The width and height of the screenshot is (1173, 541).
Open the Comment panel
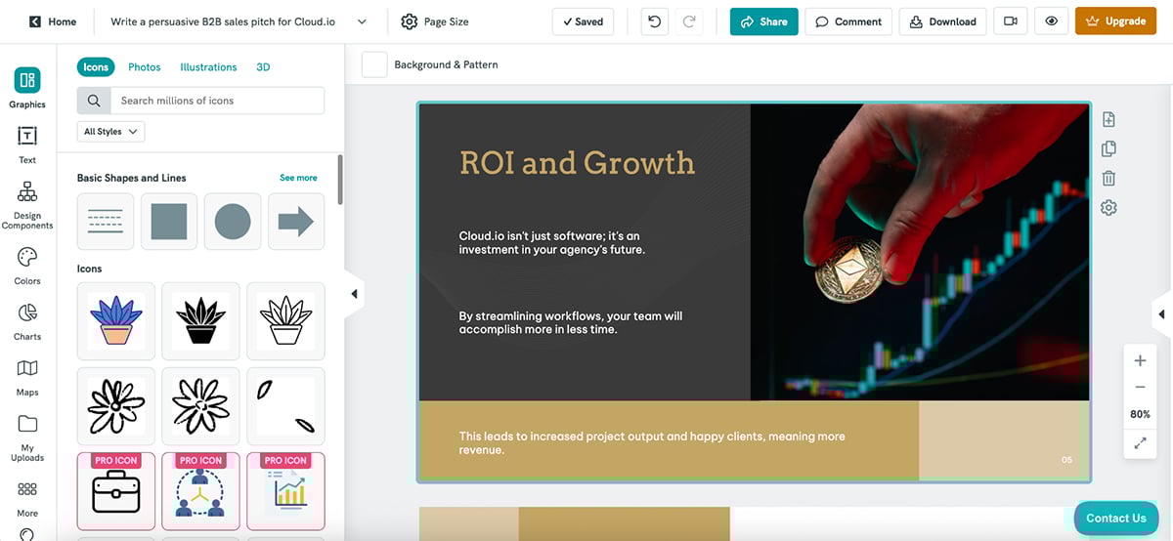(x=848, y=21)
